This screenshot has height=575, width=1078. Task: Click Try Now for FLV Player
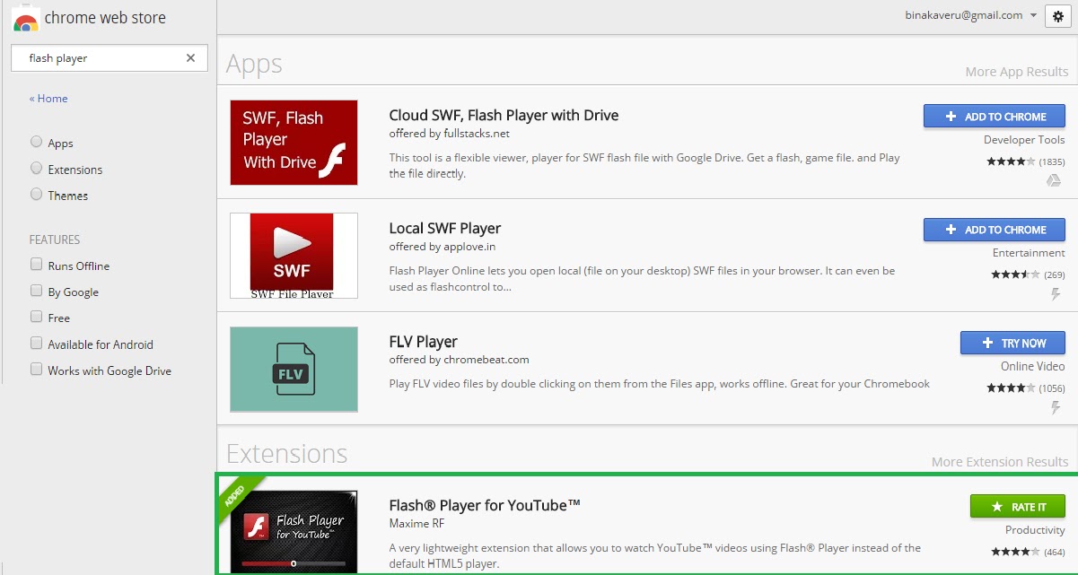(1012, 343)
